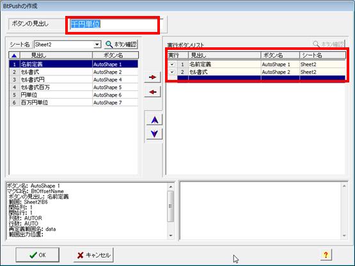Click the ボタン名 column header in right list
The image size is (355, 266).
[280, 55]
